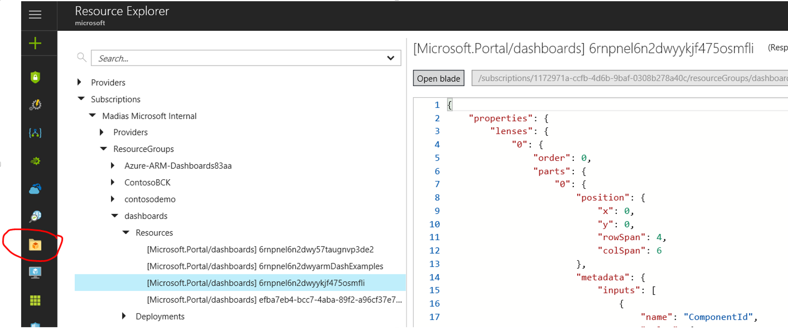Click the Search input field
788x328 pixels.
point(246,58)
